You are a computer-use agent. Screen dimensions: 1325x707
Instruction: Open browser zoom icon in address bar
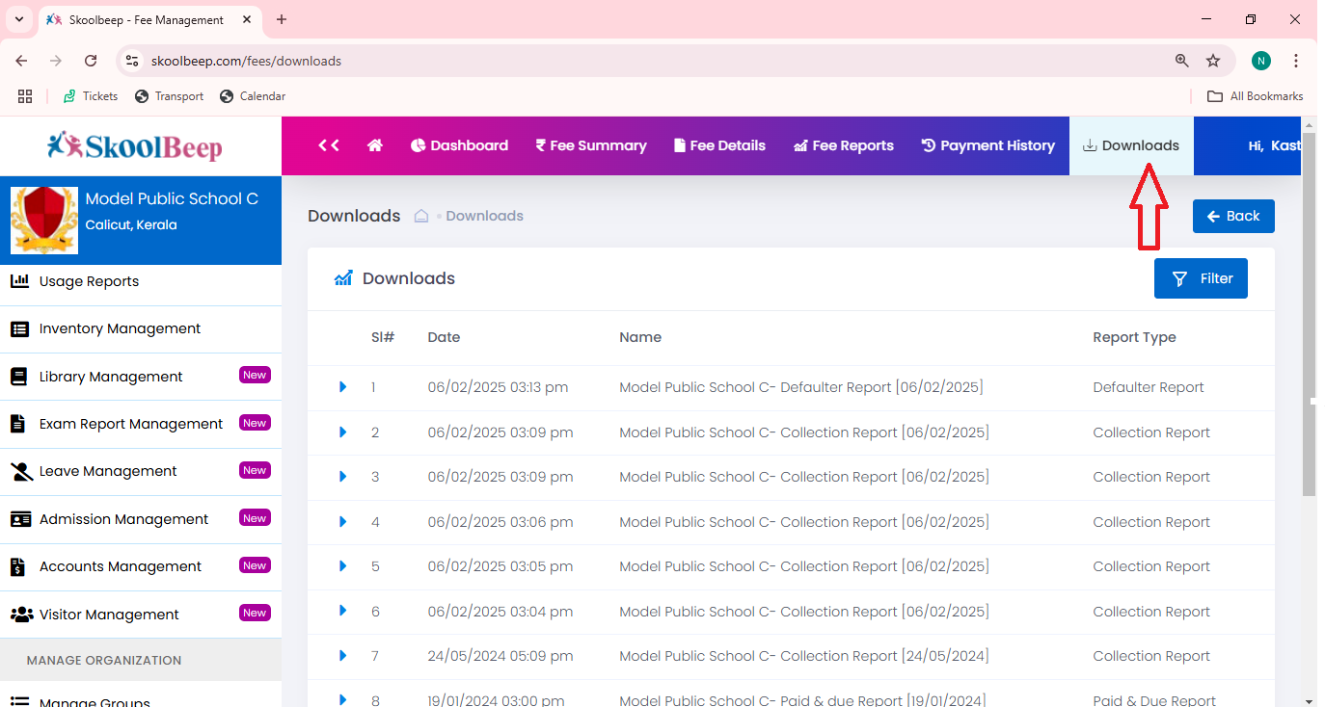(x=1181, y=61)
